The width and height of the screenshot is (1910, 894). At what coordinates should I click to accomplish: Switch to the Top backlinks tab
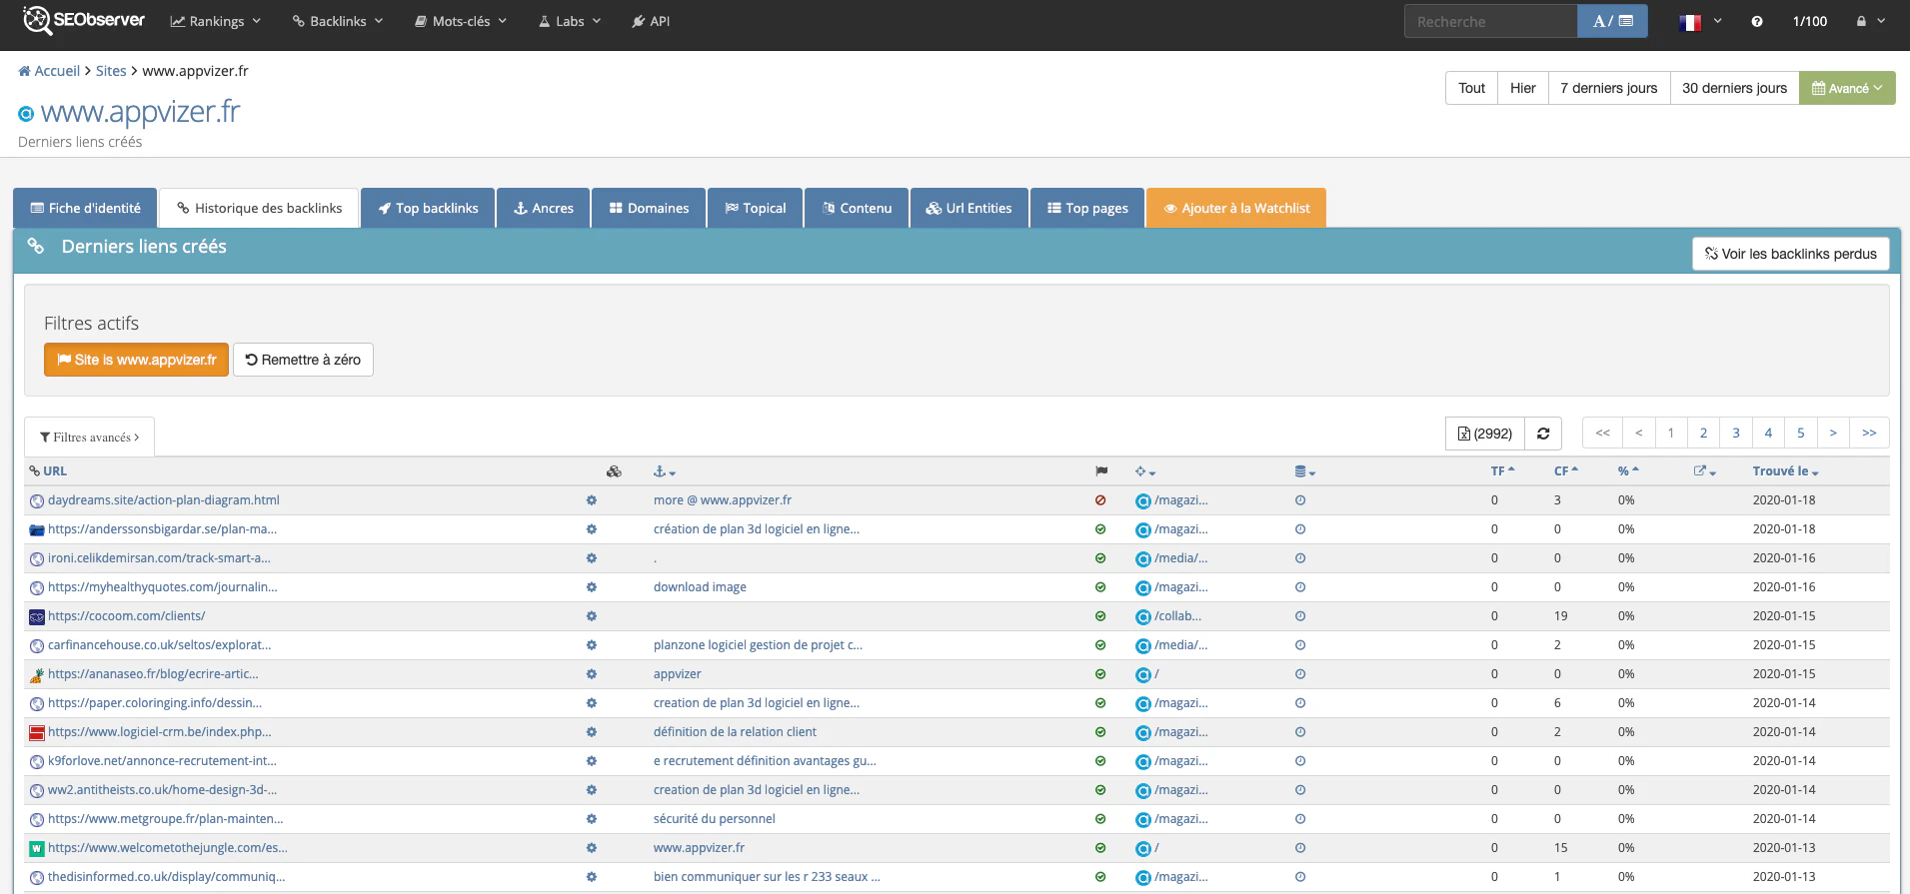428,208
